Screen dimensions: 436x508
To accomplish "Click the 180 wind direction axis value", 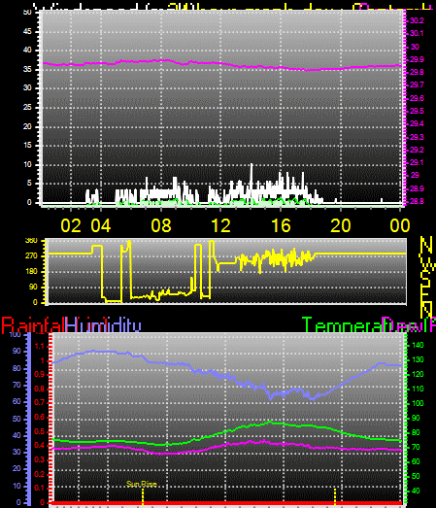I will coord(31,272).
